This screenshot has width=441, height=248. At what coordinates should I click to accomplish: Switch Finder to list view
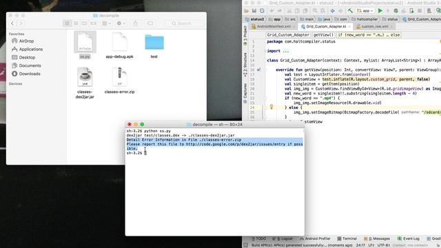click(x=76, y=23)
